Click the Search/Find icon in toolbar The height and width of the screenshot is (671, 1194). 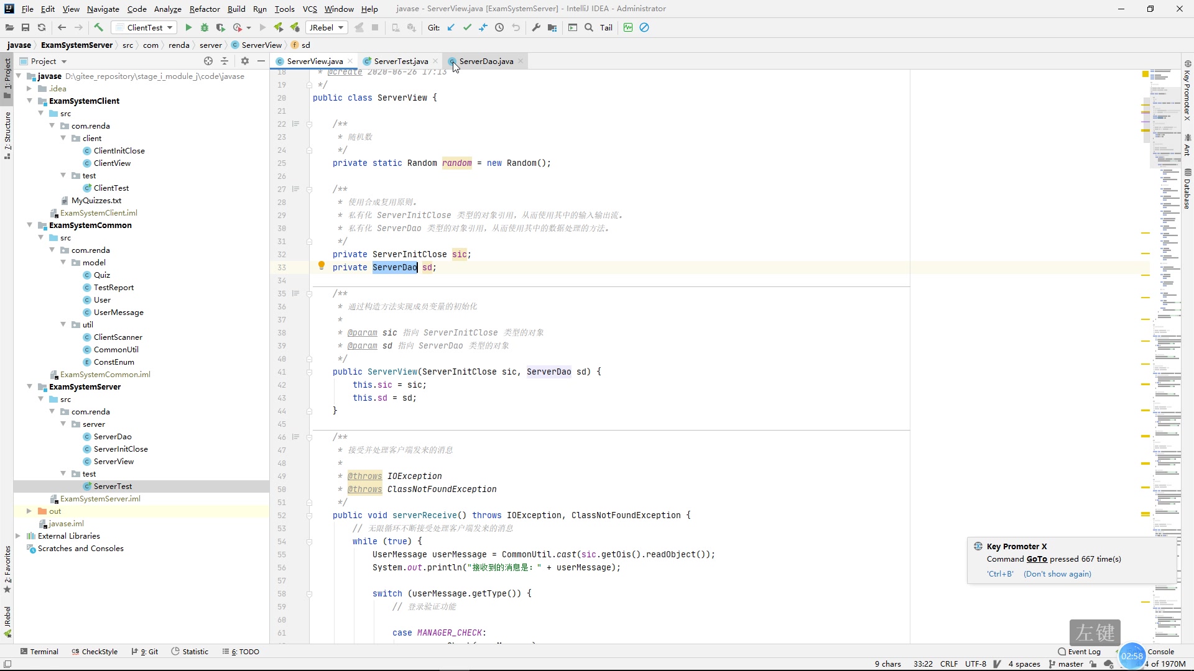click(589, 27)
